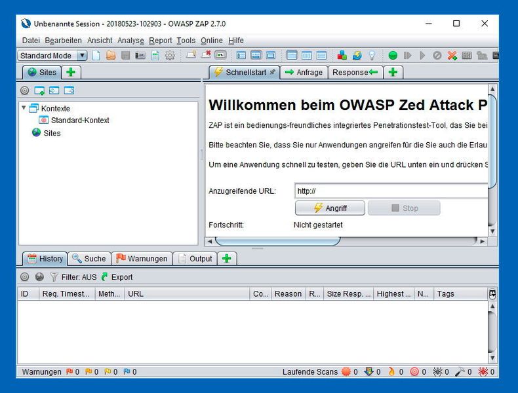The height and width of the screenshot is (393, 518).
Task: Add a tab next to Sites with green plus
Action: (71, 72)
